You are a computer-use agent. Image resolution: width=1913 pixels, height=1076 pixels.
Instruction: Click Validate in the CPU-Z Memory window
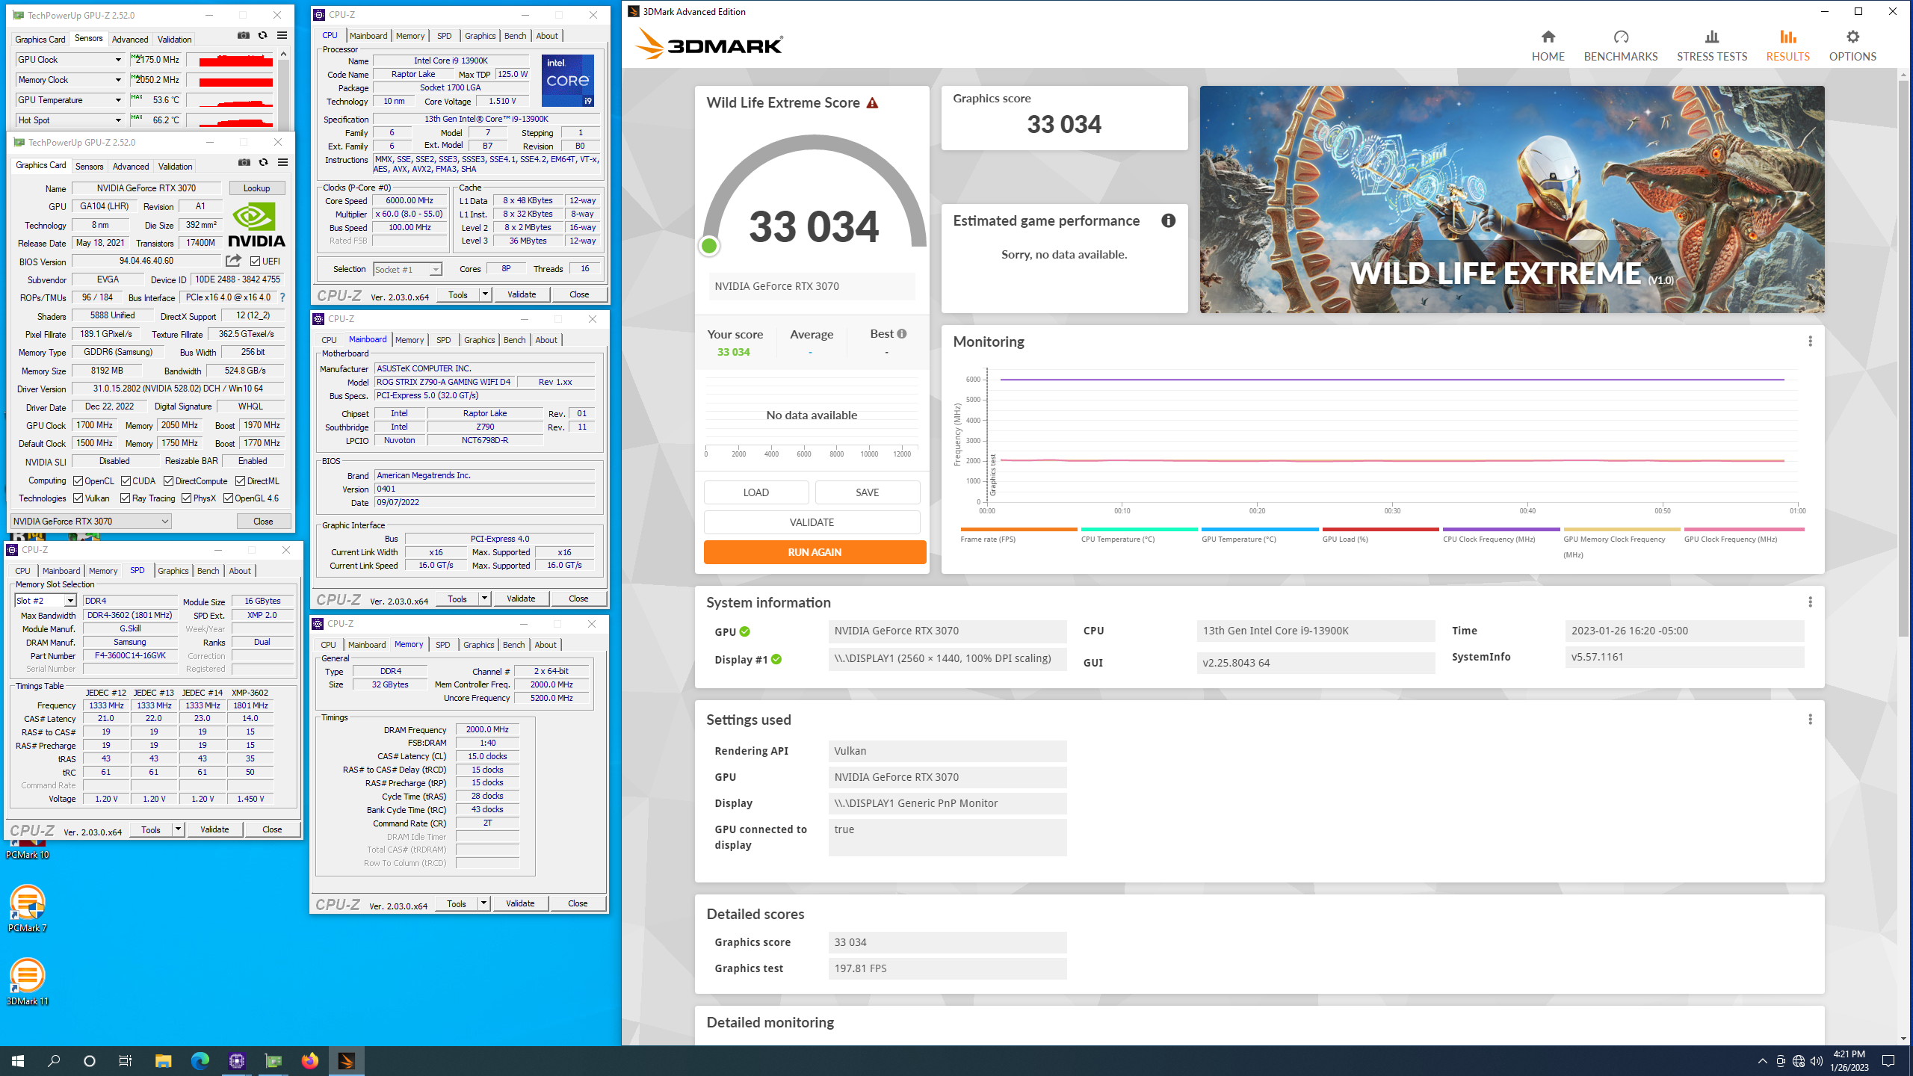(520, 903)
